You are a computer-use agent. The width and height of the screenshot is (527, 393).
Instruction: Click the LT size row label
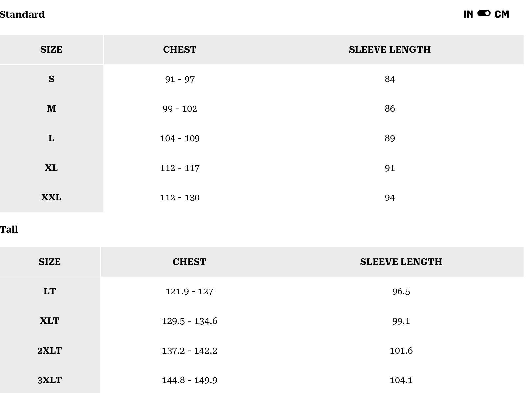50,291
